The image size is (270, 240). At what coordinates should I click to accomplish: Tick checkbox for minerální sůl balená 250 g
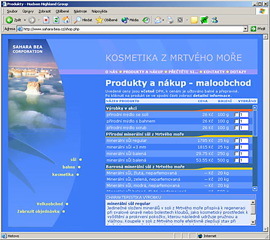point(237,154)
